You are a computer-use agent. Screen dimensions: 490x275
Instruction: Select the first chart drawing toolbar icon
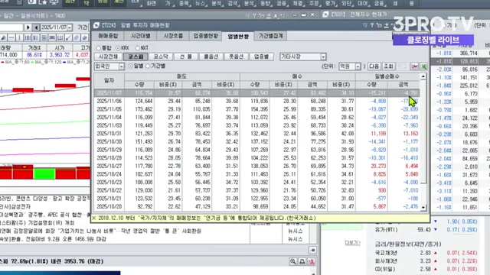coord(3,38)
